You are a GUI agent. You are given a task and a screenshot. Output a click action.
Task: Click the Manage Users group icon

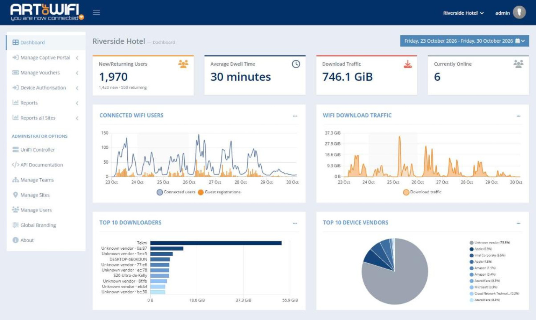tap(15, 210)
